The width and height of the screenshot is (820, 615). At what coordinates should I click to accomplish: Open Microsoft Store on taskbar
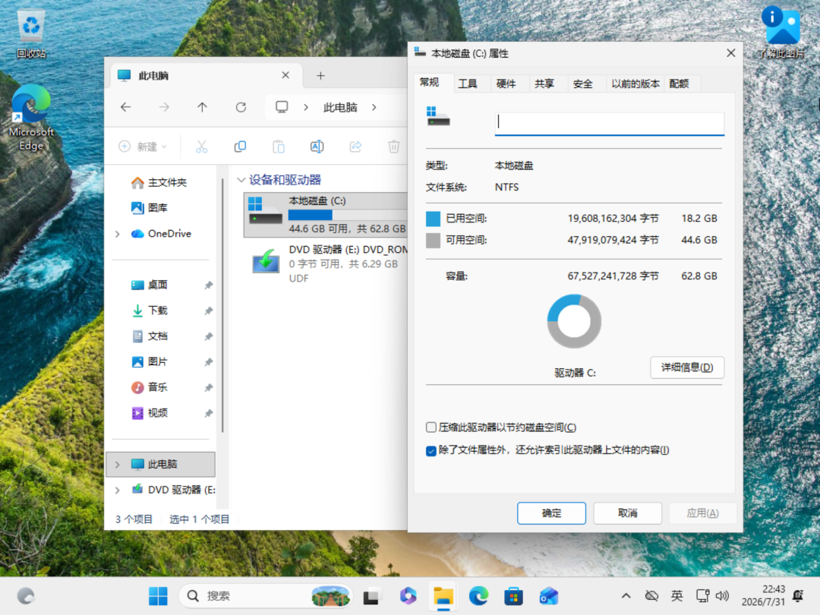tap(513, 596)
